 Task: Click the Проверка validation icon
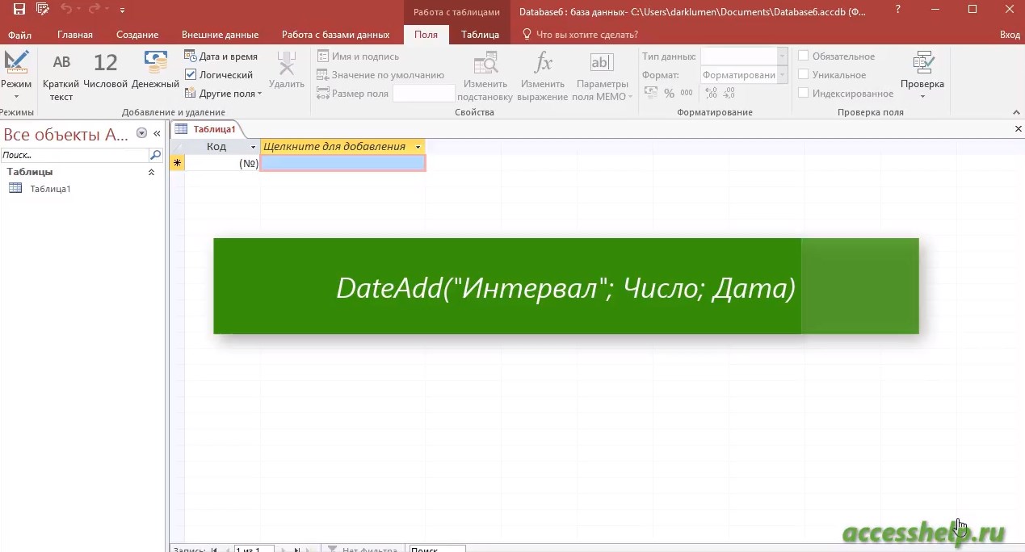tap(922, 73)
